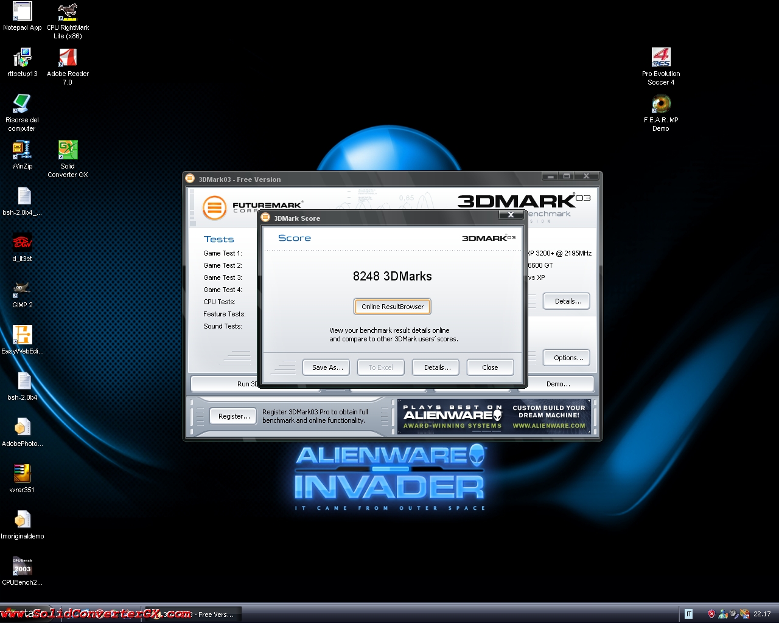Select the bsh-2.0b4_... file icon
This screenshot has width=779, height=623.
coord(22,201)
